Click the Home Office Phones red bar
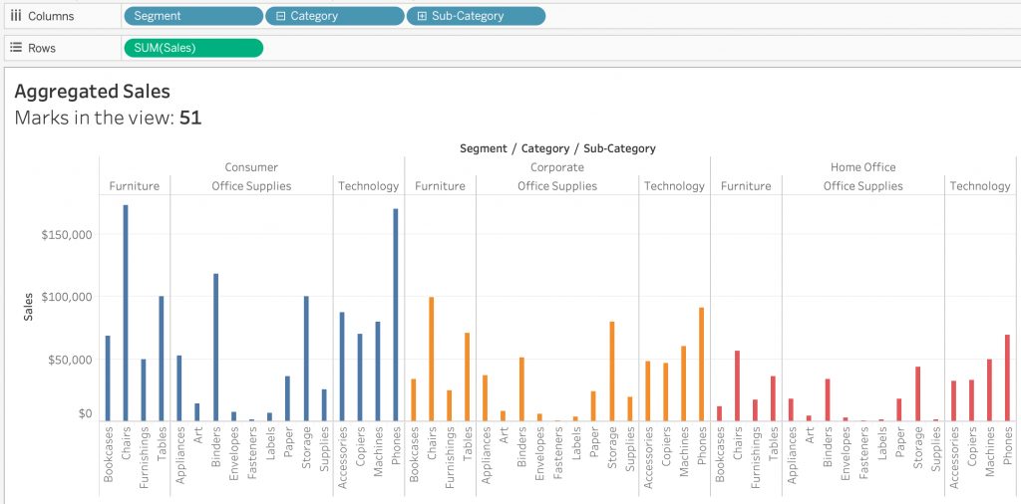 [1007, 378]
